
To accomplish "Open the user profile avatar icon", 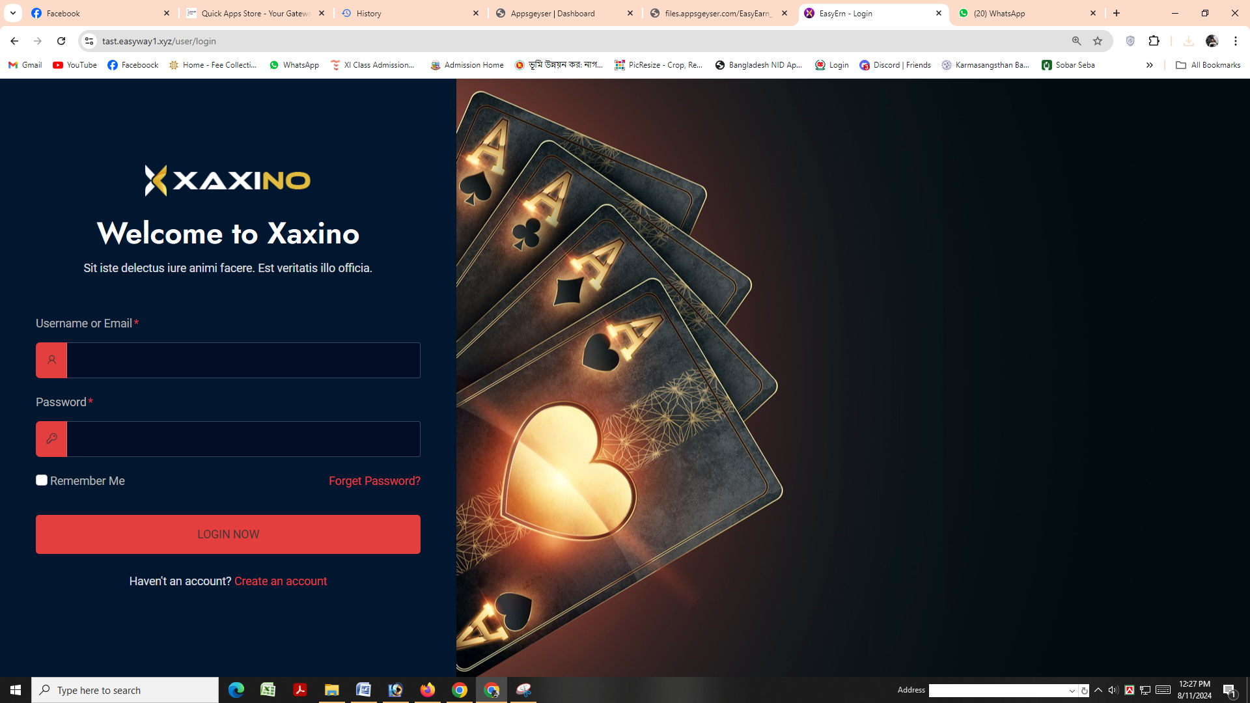I will tap(1212, 41).
